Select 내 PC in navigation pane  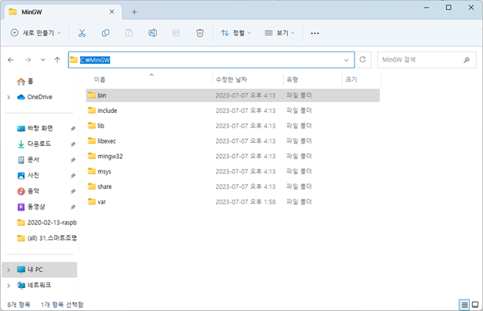click(x=39, y=270)
